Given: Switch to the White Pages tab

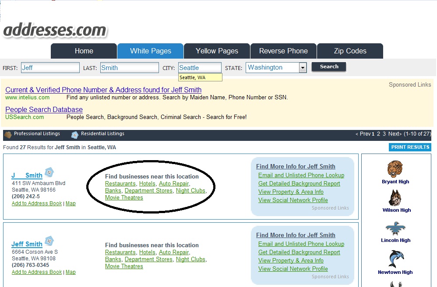Looking at the screenshot, I should [151, 51].
